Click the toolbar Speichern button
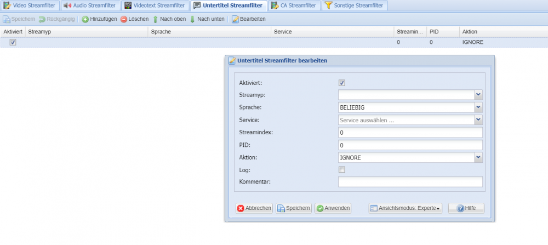This screenshot has height=245, width=548. coord(19,19)
